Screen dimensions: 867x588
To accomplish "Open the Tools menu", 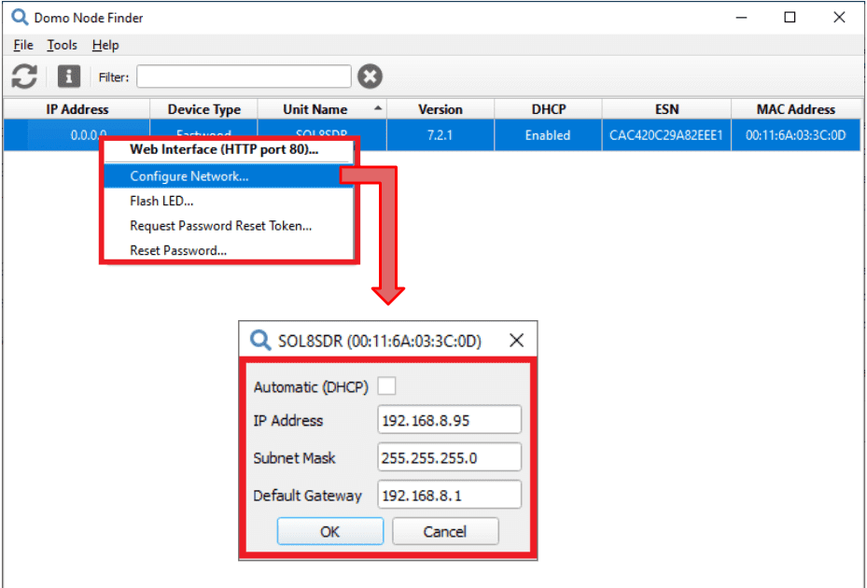I will tap(63, 45).
